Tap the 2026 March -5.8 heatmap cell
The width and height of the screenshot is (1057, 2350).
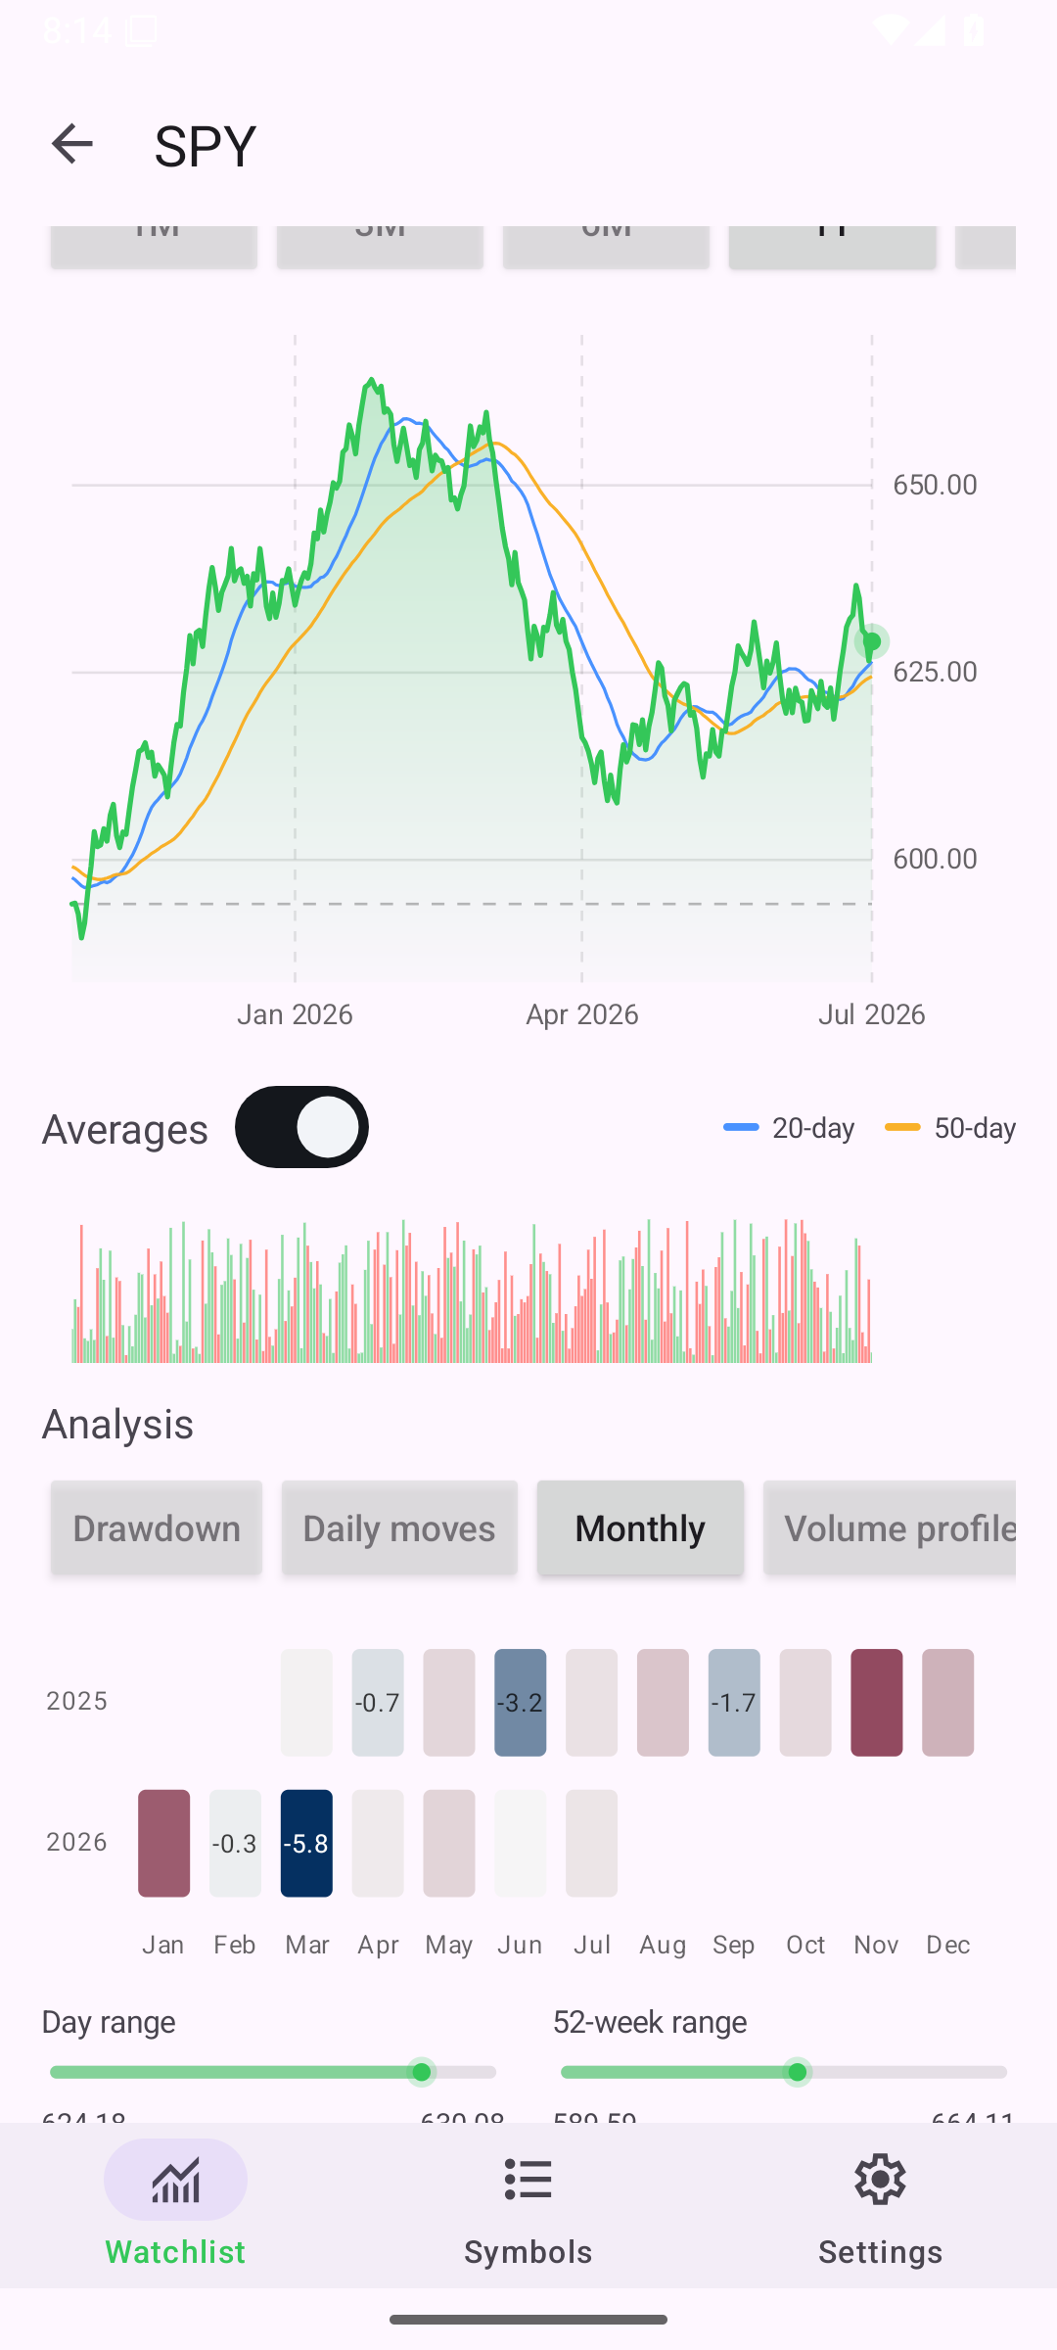click(306, 1844)
